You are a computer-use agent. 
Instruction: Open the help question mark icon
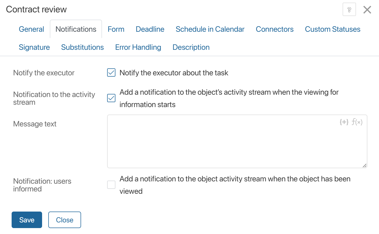(x=349, y=10)
